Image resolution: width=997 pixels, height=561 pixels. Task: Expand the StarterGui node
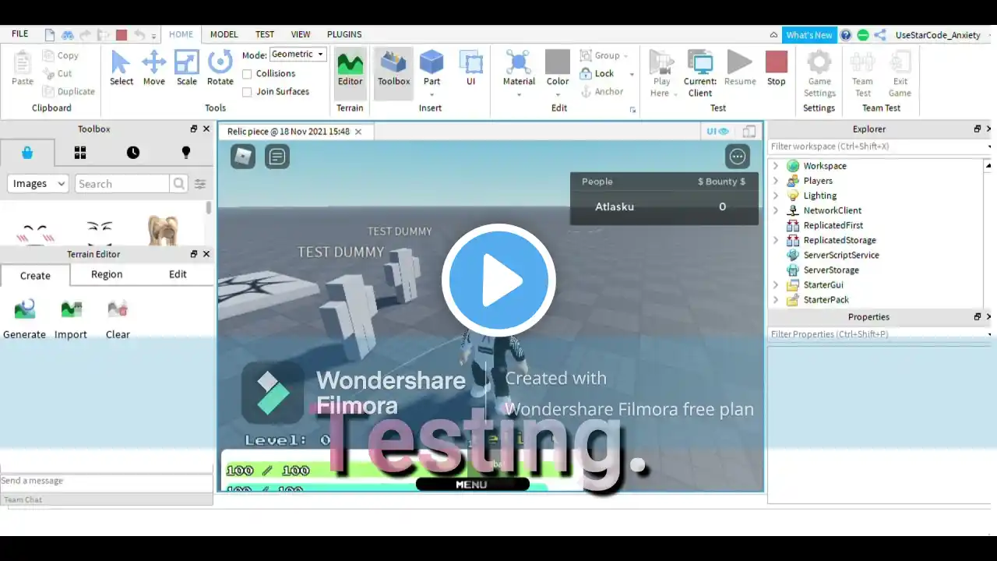point(776,285)
